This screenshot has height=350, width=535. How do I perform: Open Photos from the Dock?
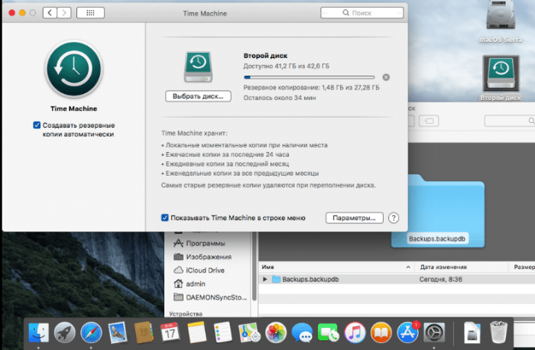click(276, 332)
